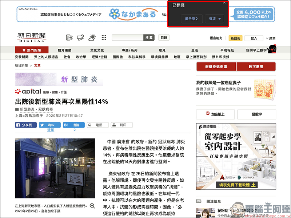
Task: Click the header search input field
Action: tap(128, 37)
